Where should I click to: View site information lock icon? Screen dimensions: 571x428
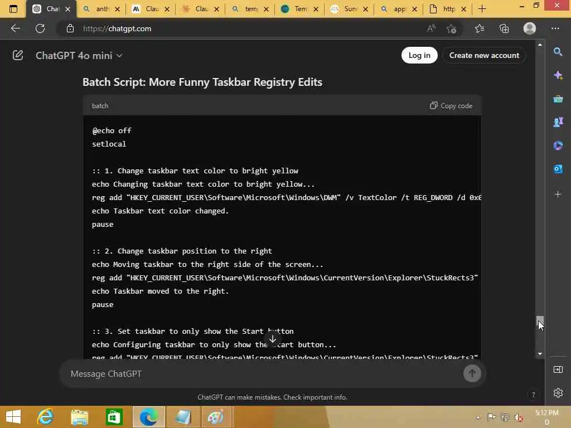click(70, 28)
